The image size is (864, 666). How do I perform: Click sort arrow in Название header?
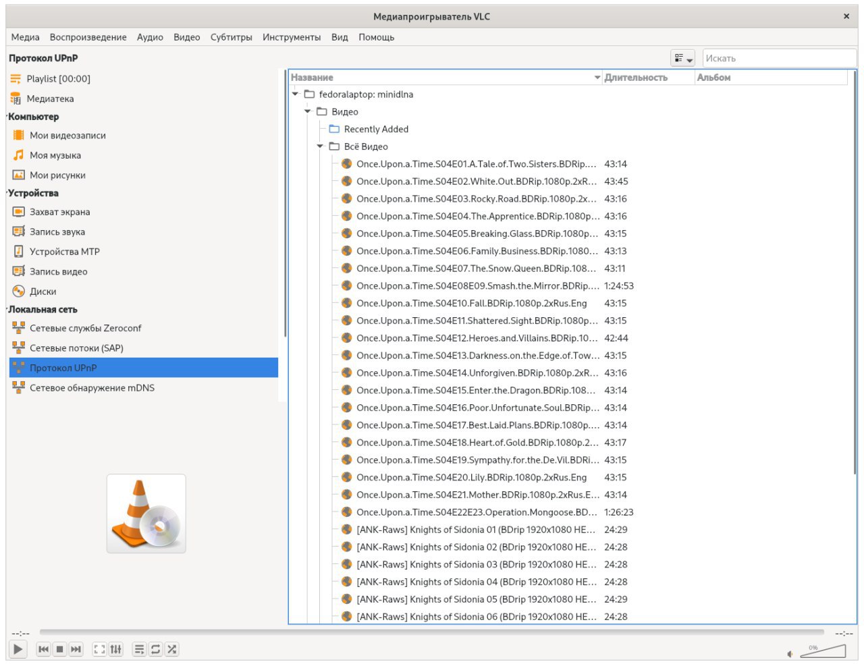coord(597,78)
